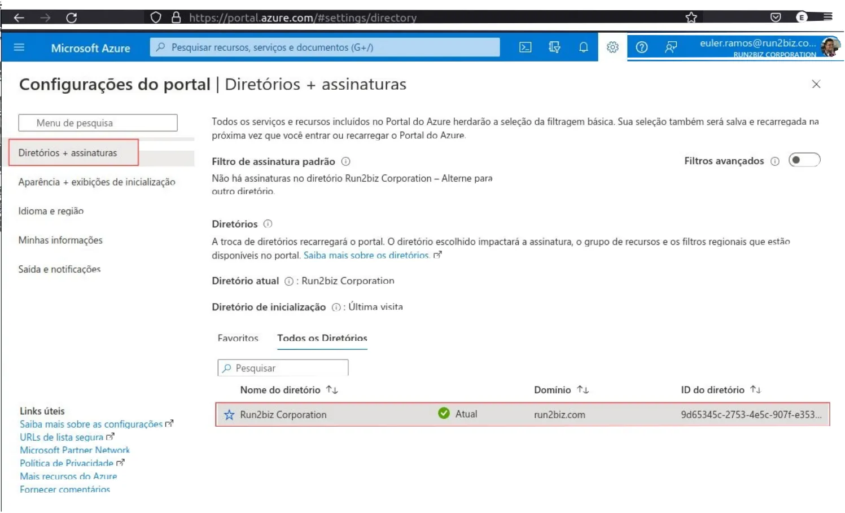Image resolution: width=845 pixels, height=513 pixels.
Task: Sort by ID do diretório column
Action: pyautogui.click(x=721, y=390)
